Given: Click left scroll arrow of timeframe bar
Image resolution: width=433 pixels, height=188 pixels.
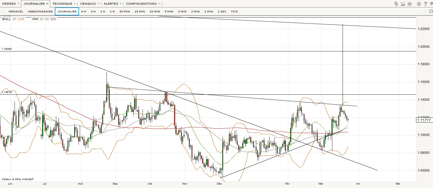Looking at the screenshot, I should tap(3, 11).
